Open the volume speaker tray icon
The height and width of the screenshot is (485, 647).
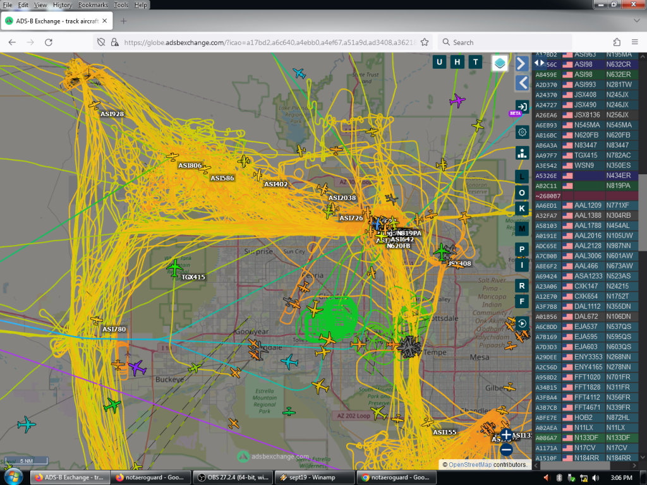595,477
